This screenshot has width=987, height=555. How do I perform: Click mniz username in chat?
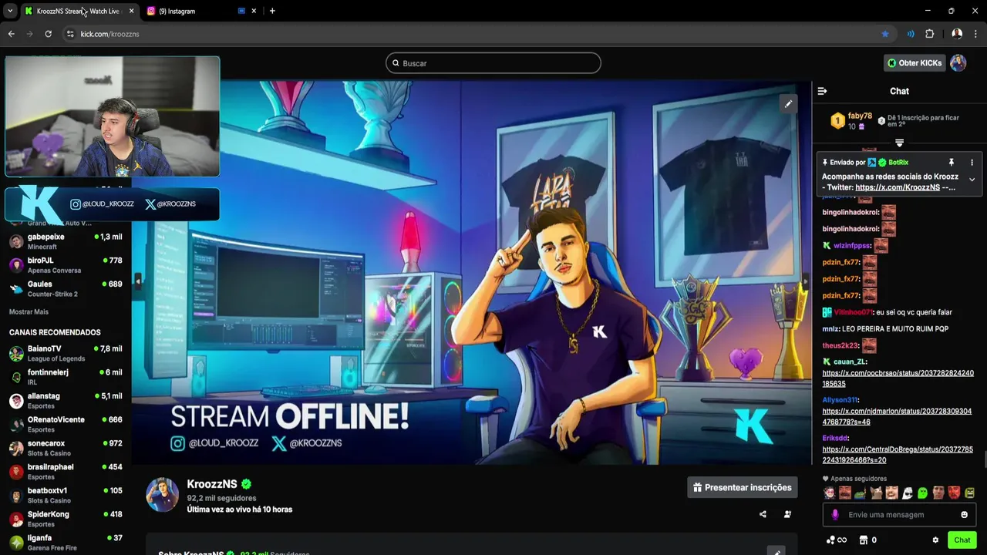pyautogui.click(x=830, y=329)
